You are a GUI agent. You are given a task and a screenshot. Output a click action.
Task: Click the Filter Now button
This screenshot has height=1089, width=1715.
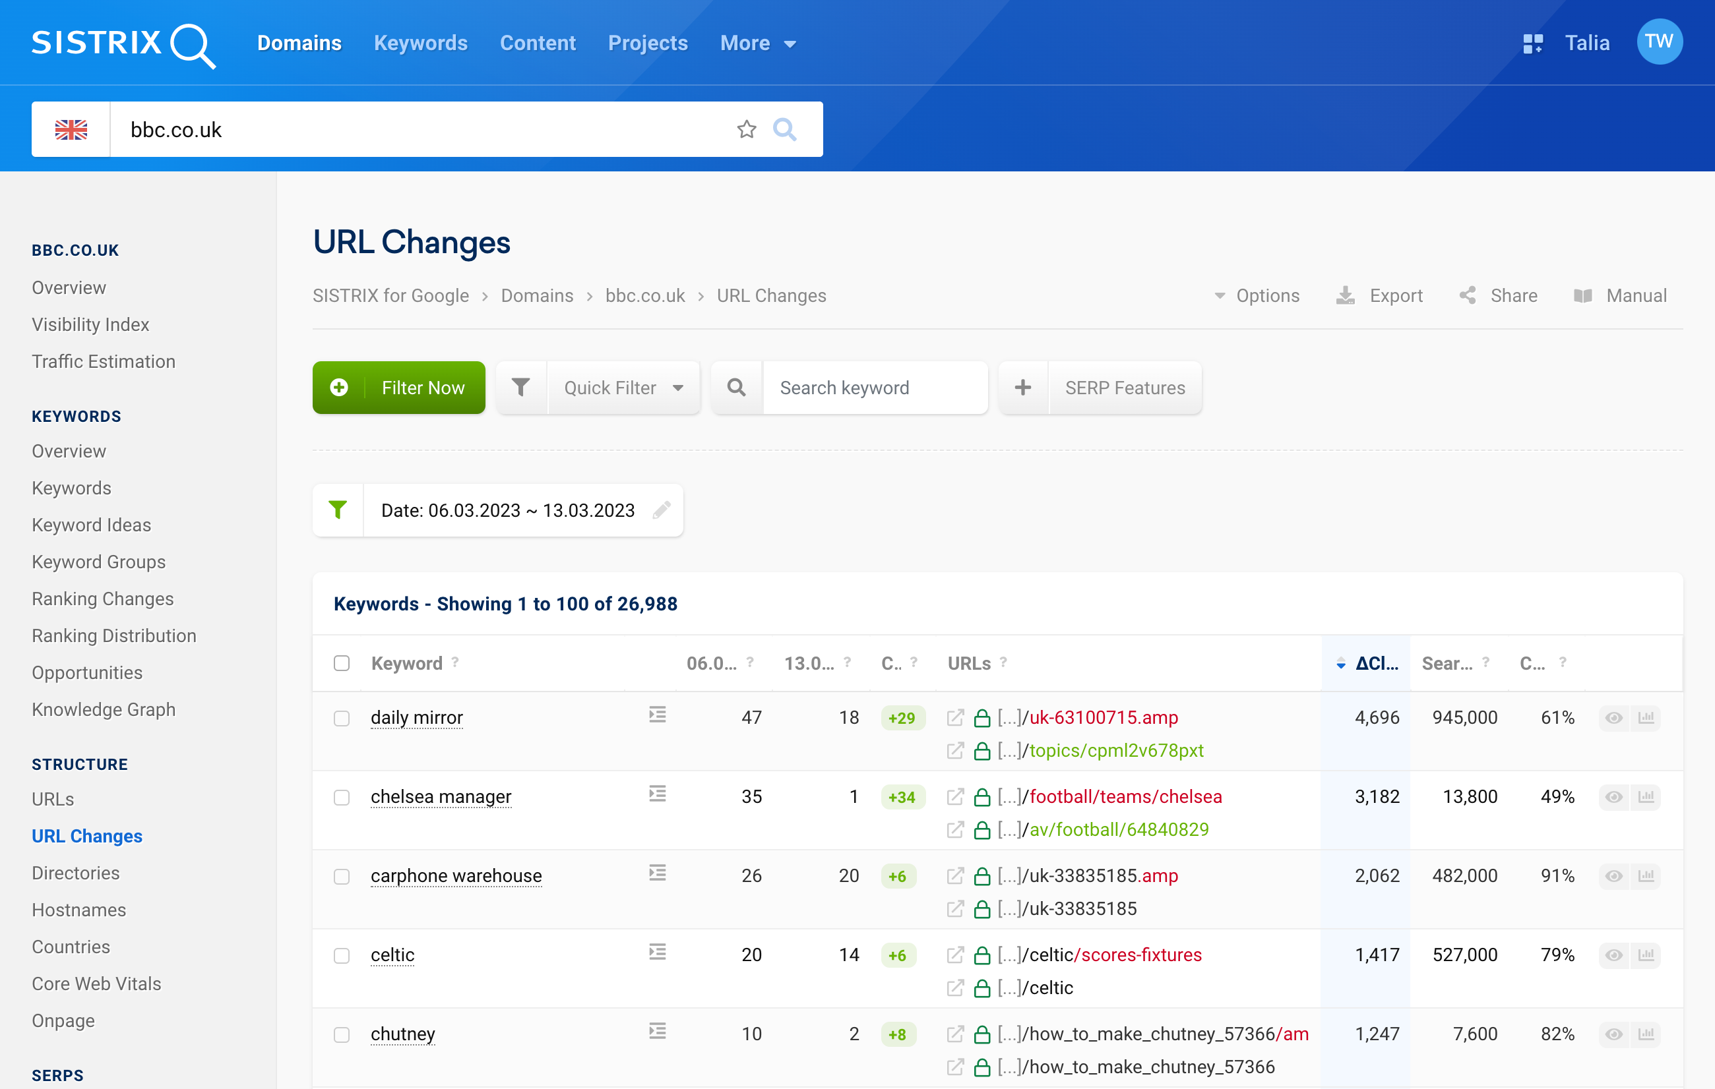[399, 387]
